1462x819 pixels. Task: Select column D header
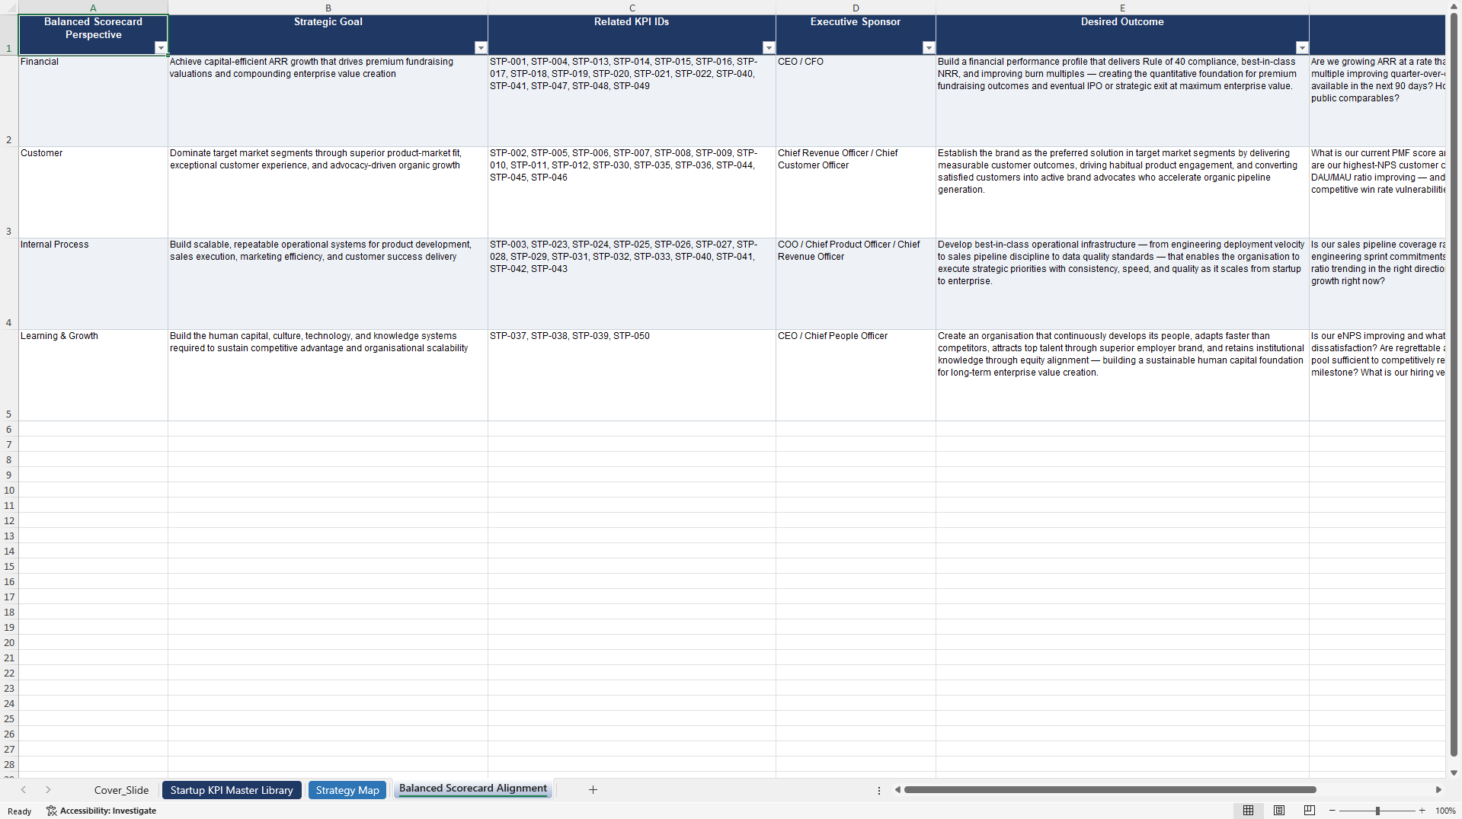856,8
